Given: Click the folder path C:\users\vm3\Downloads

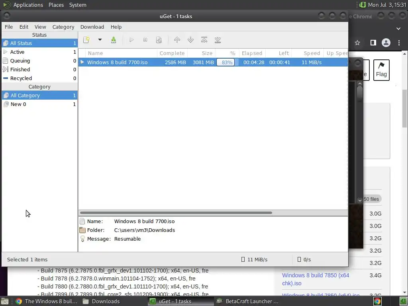Looking at the screenshot, I should tap(144, 230).
